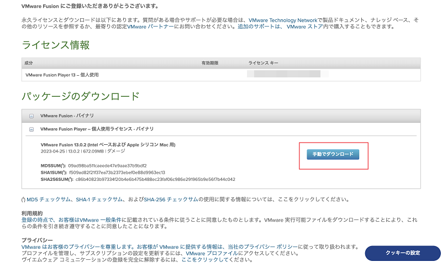Image resolution: width=442 pixels, height=267 pixels.
Task: Collapse the VMware Fusion - バイナリ section
Action: (x=31, y=116)
